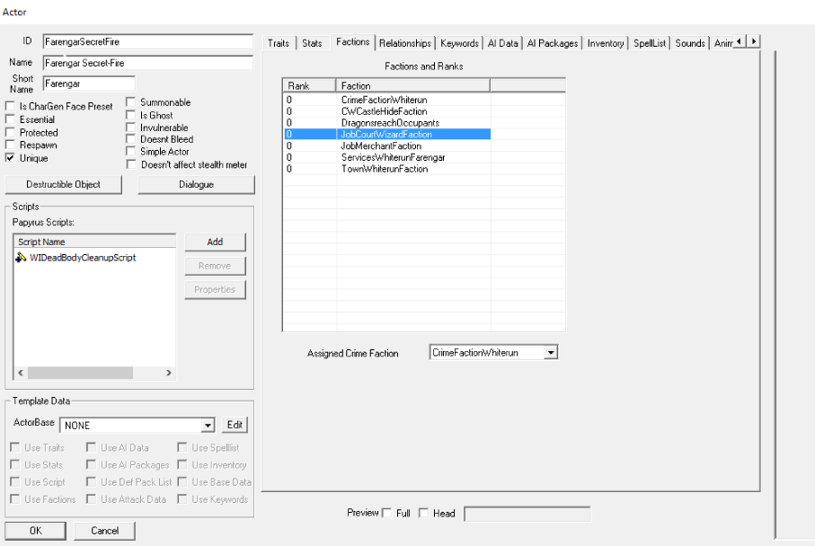The width and height of the screenshot is (815, 546).
Task: Switch to the Inventory tab
Action: 606,43
